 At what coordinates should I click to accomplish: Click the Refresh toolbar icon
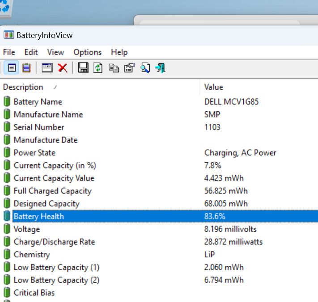[98, 67]
